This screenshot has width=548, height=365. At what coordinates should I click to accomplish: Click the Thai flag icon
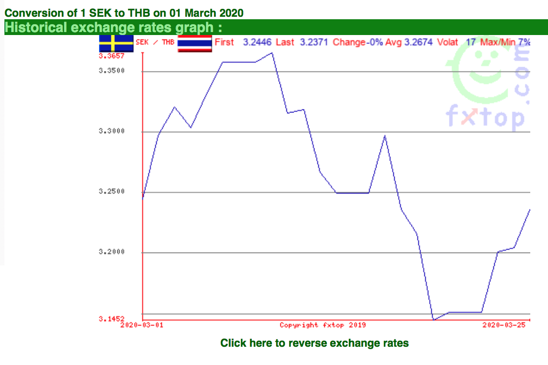click(x=195, y=43)
